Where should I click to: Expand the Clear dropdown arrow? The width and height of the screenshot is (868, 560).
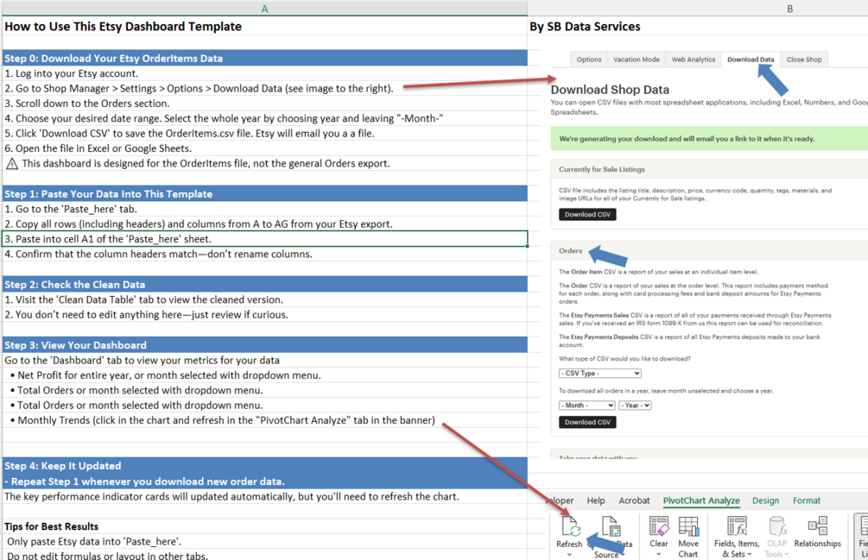pyautogui.click(x=659, y=555)
